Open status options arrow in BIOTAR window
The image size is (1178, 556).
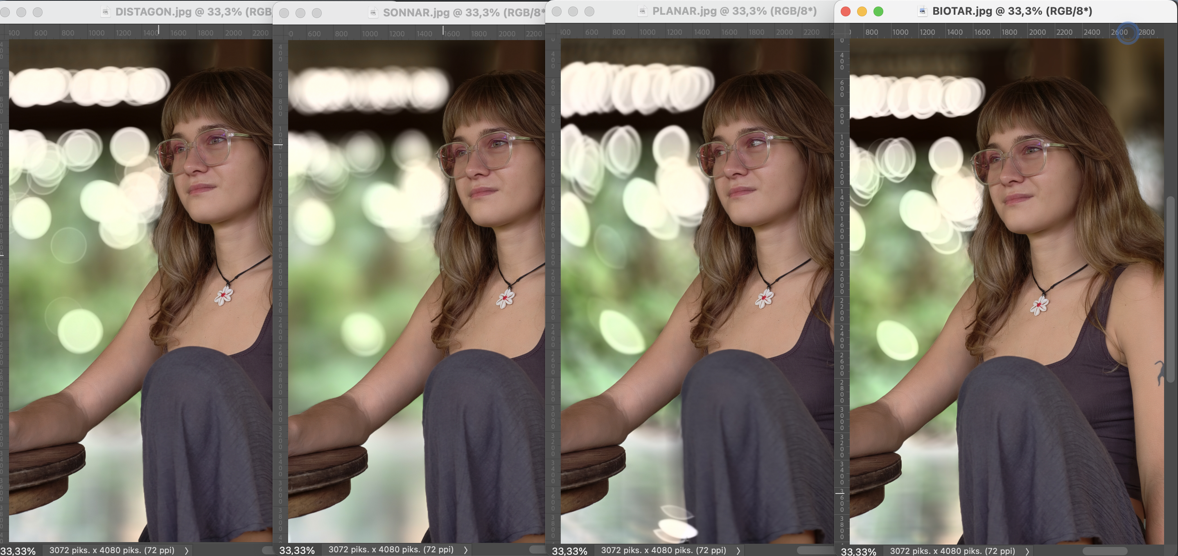[1027, 552]
